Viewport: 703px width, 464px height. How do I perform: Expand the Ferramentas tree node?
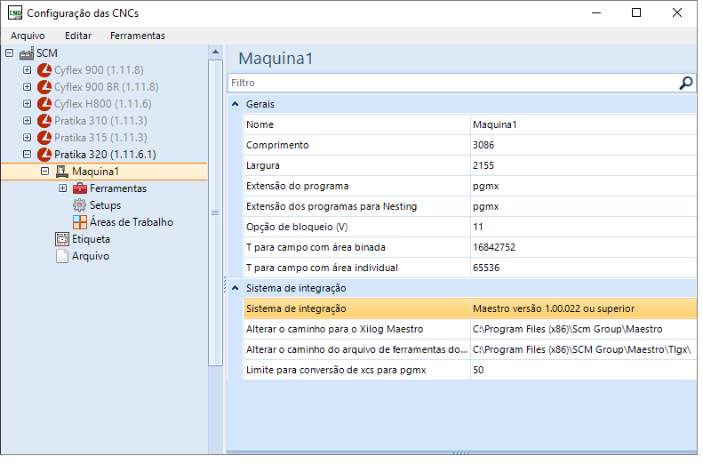point(63,188)
